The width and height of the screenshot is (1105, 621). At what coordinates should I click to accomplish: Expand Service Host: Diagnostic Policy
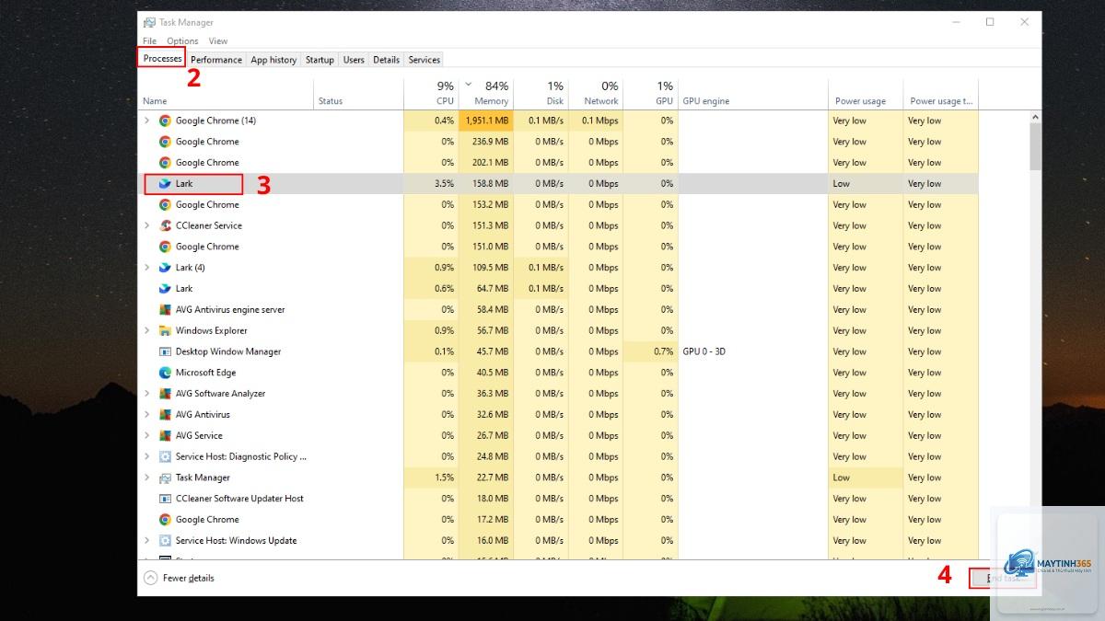pos(146,456)
